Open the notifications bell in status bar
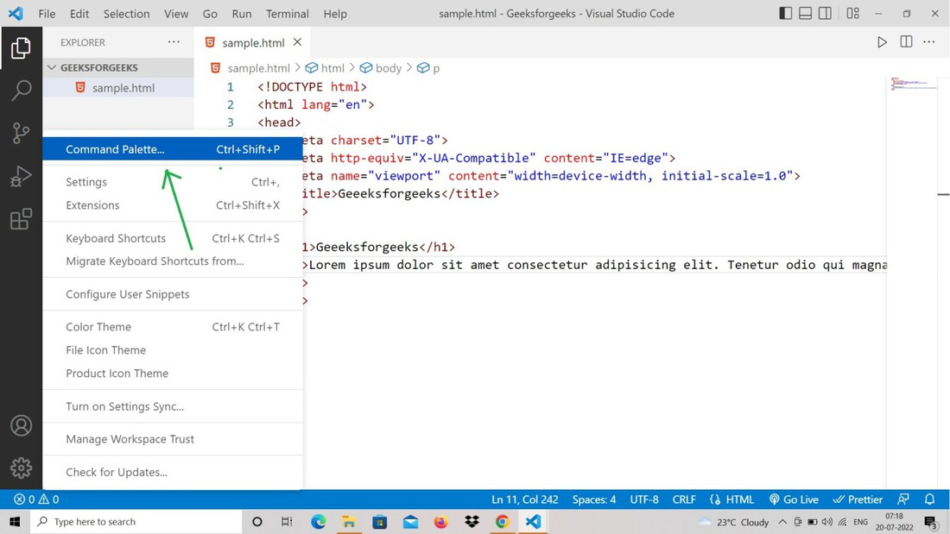The image size is (950, 534). tap(930, 499)
